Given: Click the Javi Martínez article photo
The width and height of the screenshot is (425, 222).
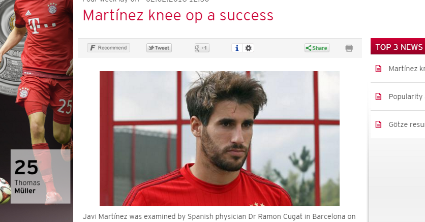Looking at the screenshot, I should pos(220,139).
